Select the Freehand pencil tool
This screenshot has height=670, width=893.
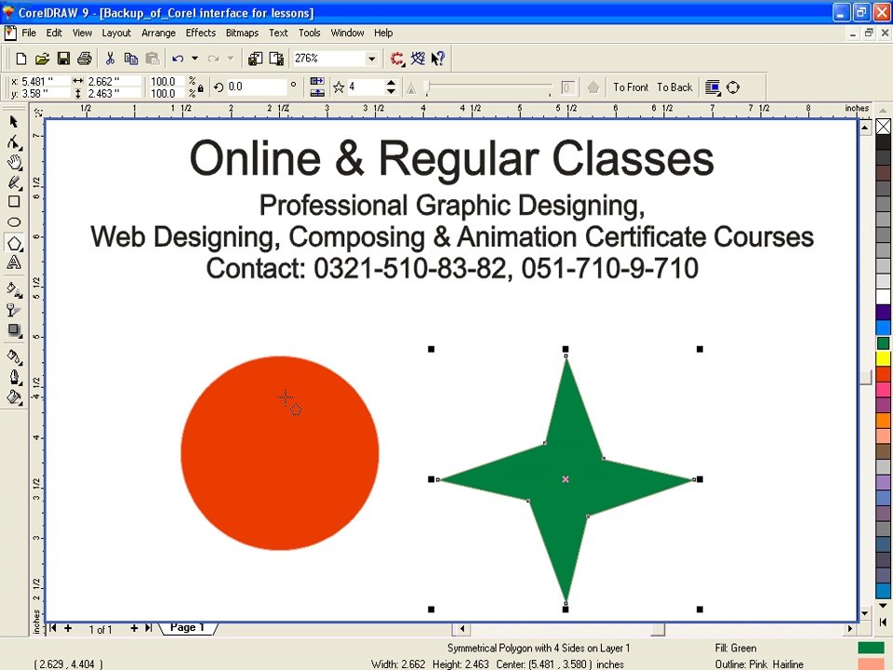14,182
